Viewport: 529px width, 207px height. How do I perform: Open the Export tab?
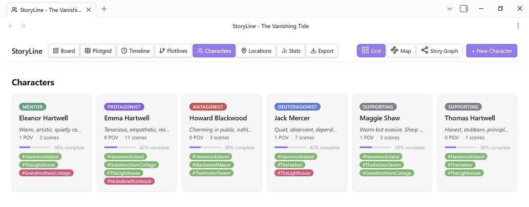pos(322,51)
